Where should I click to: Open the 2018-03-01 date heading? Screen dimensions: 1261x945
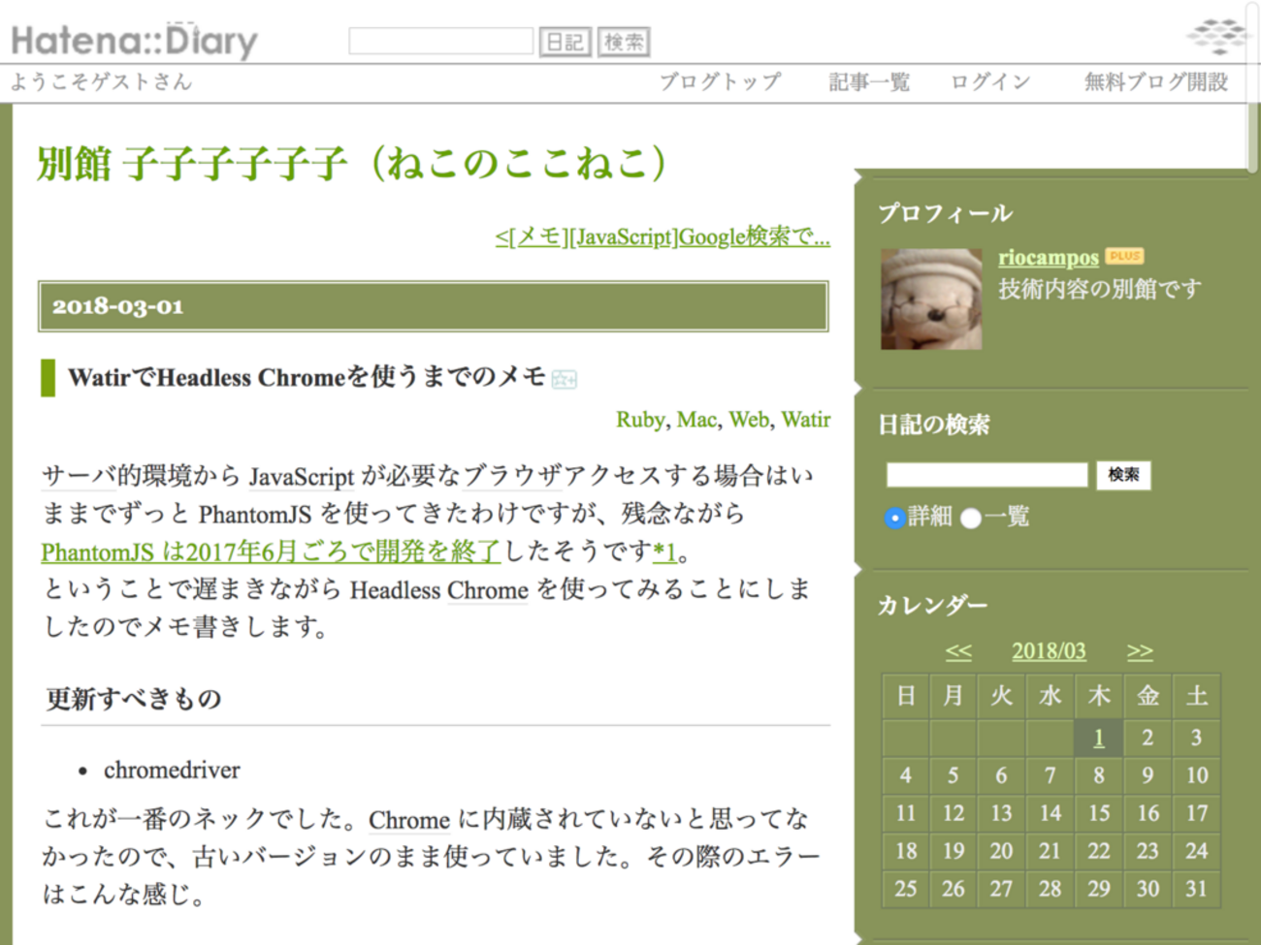(117, 306)
